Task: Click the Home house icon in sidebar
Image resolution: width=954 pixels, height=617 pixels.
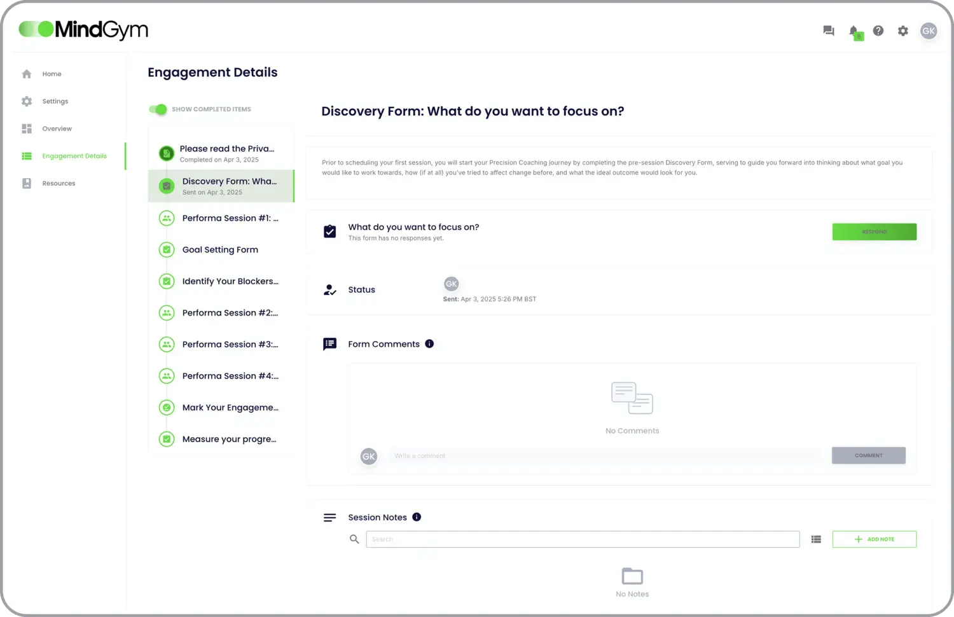Action: point(27,74)
